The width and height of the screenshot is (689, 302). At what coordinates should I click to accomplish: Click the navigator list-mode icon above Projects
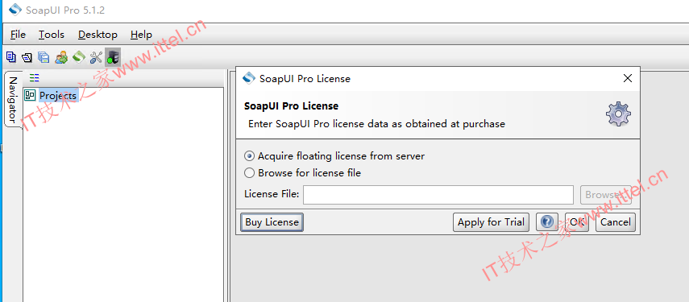pyautogui.click(x=35, y=78)
